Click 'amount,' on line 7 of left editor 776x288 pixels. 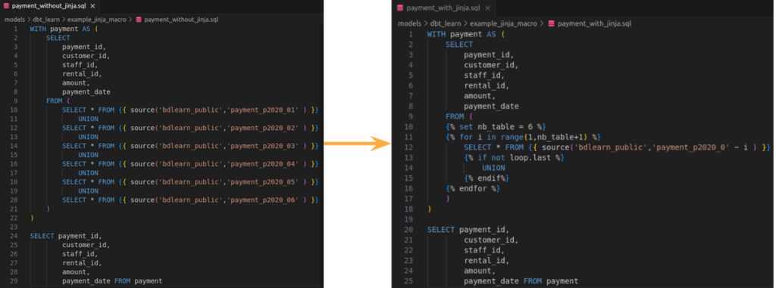[x=76, y=83]
